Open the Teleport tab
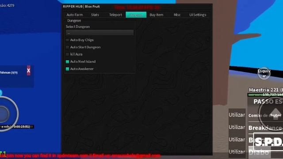The image size is (283, 159). click(115, 15)
